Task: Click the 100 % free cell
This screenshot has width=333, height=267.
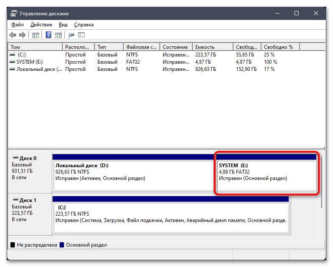Action: pos(271,62)
